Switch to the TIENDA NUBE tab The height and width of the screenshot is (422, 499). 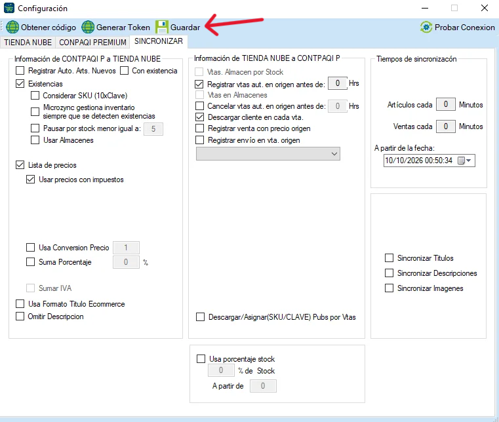[28, 43]
